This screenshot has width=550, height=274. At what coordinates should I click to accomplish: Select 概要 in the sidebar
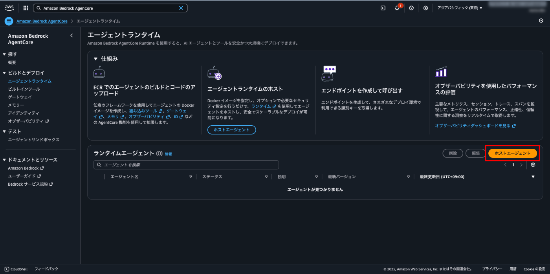(12, 63)
